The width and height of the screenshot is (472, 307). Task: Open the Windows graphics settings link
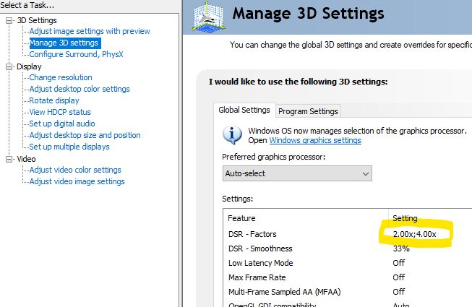click(x=315, y=140)
